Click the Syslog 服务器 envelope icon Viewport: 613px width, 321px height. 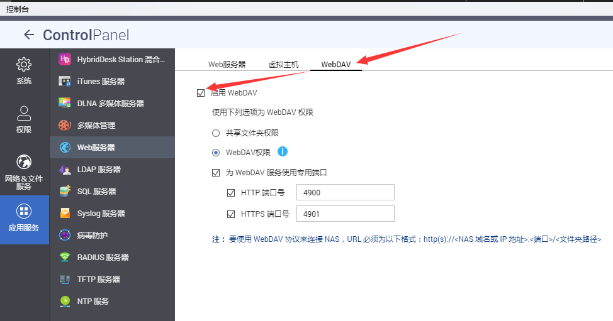tap(64, 213)
